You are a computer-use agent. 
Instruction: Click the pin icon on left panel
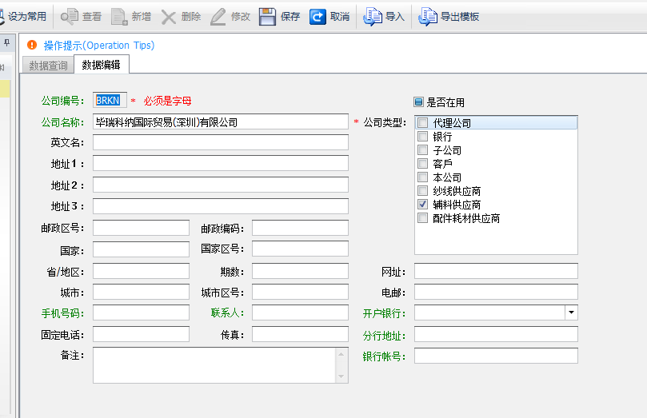coord(6,42)
